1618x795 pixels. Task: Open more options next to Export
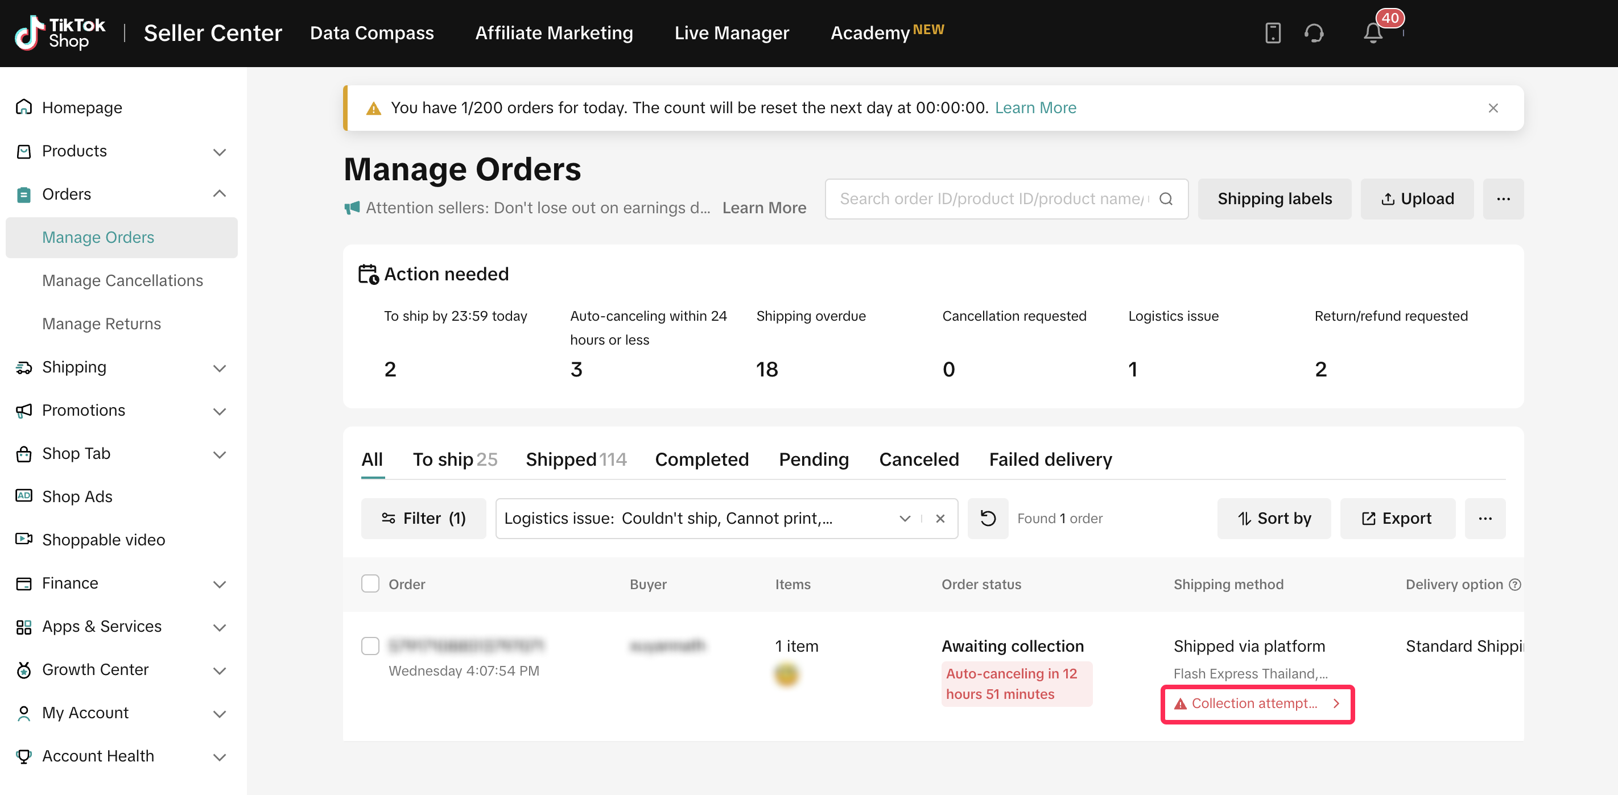(x=1485, y=518)
